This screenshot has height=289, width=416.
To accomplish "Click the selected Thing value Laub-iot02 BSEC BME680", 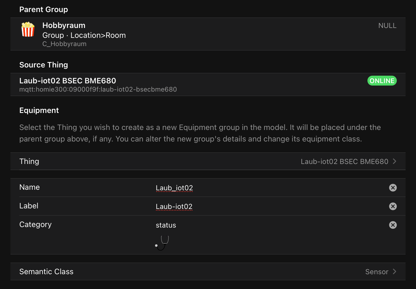I will click(344, 161).
